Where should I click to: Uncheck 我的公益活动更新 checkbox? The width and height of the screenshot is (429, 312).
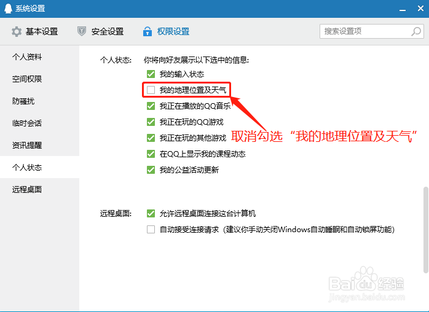tap(151, 170)
